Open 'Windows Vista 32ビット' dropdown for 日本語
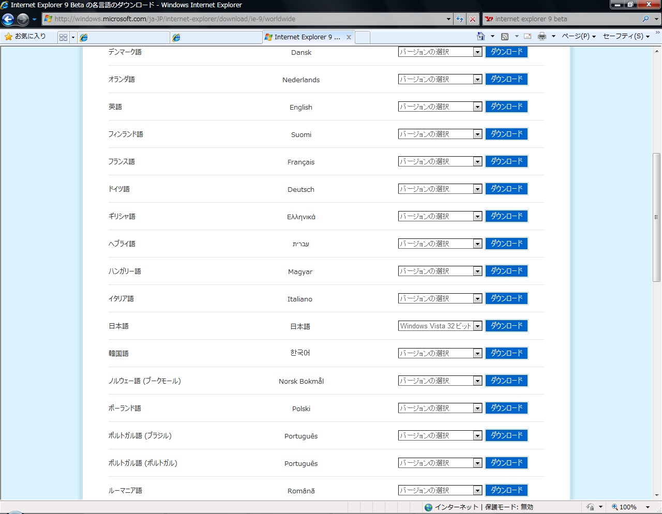662x514 pixels. coord(440,326)
